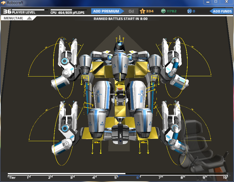Minimize the Robocraft window

pos(208,2)
